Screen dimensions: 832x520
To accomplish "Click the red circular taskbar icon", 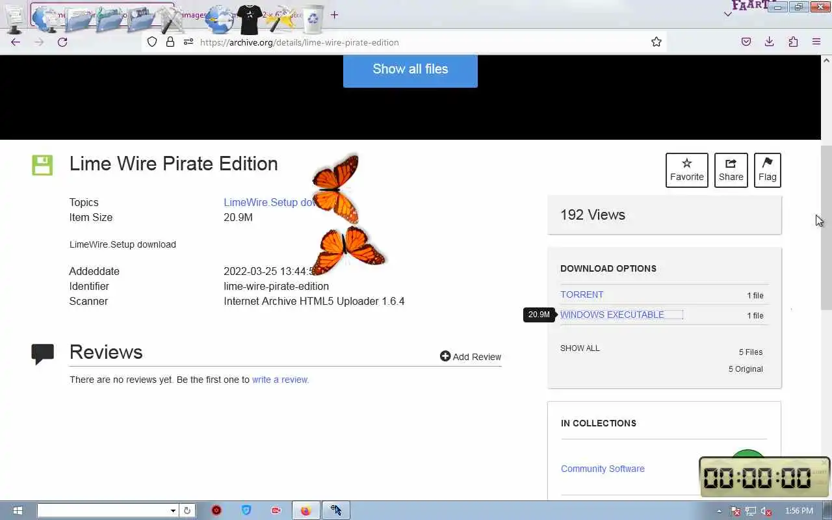I will (x=216, y=510).
